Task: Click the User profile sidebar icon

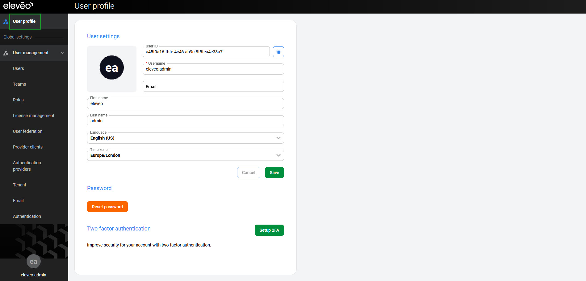Action: click(x=6, y=22)
